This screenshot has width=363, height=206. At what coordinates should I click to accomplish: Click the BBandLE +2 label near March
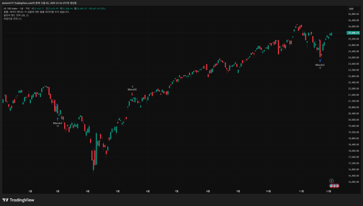pyautogui.click(x=57, y=124)
